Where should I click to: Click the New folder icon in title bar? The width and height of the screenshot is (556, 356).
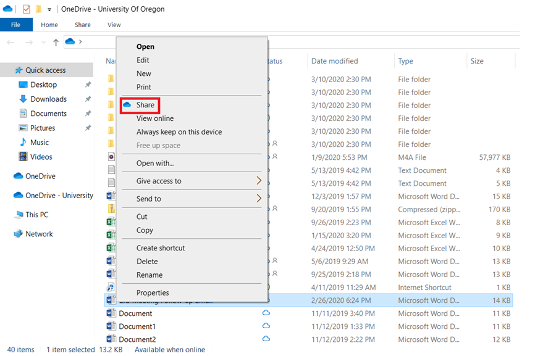tap(39, 9)
